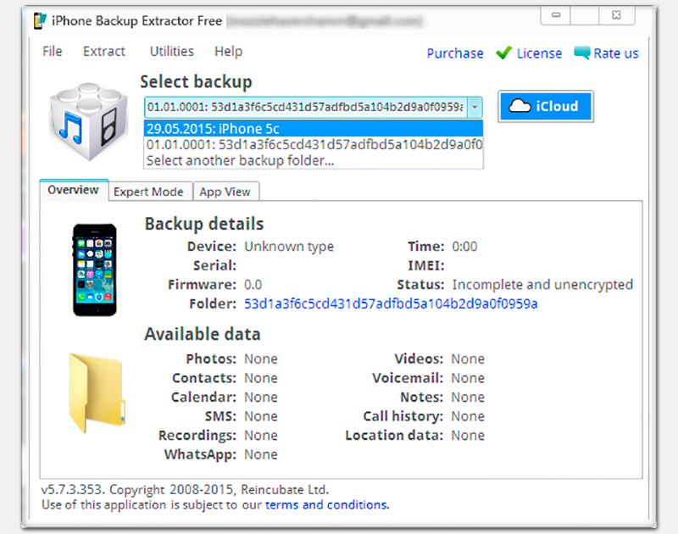Image resolution: width=678 pixels, height=534 pixels.
Task: Click the yellow folder icon
Action: [97, 392]
